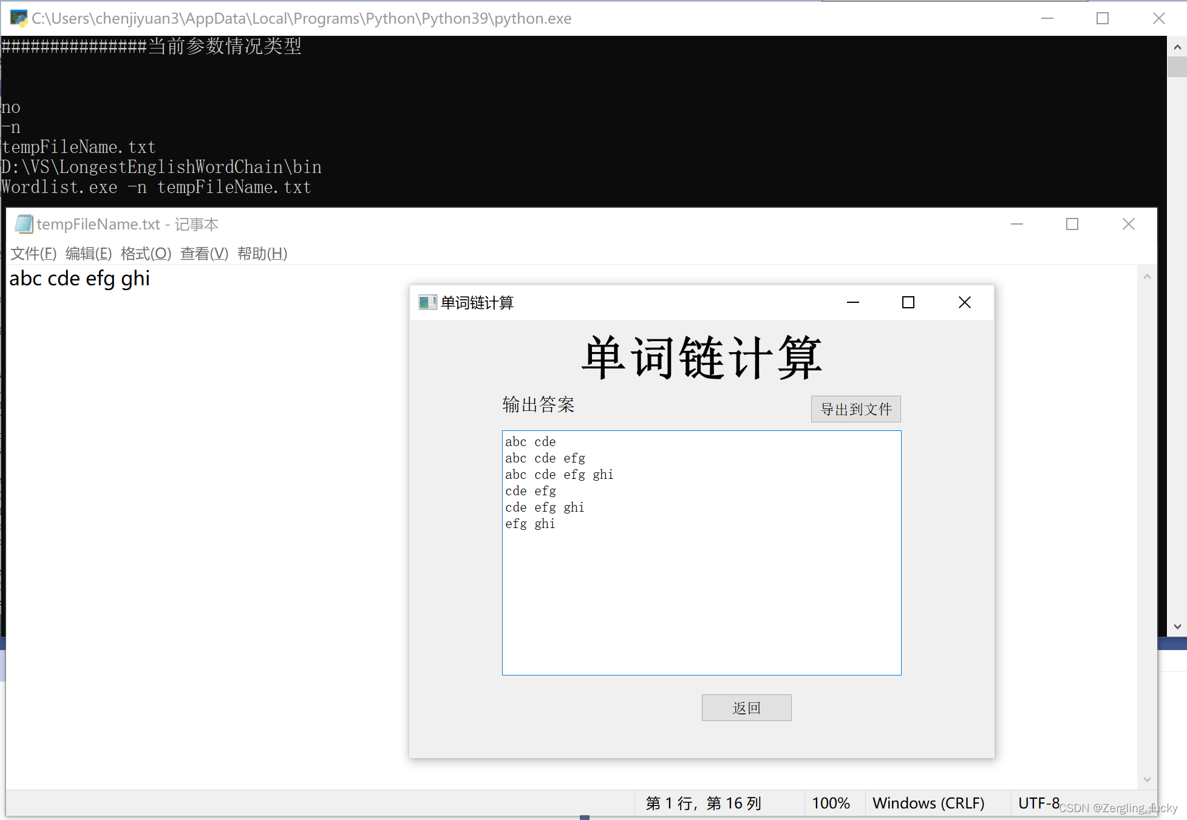This screenshot has width=1187, height=820.
Task: Click the 'Wordlist.exe -n tempFileName.txt' console line
Action: tap(156, 187)
